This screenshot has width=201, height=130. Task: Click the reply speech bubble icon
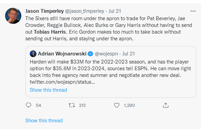point(28,105)
